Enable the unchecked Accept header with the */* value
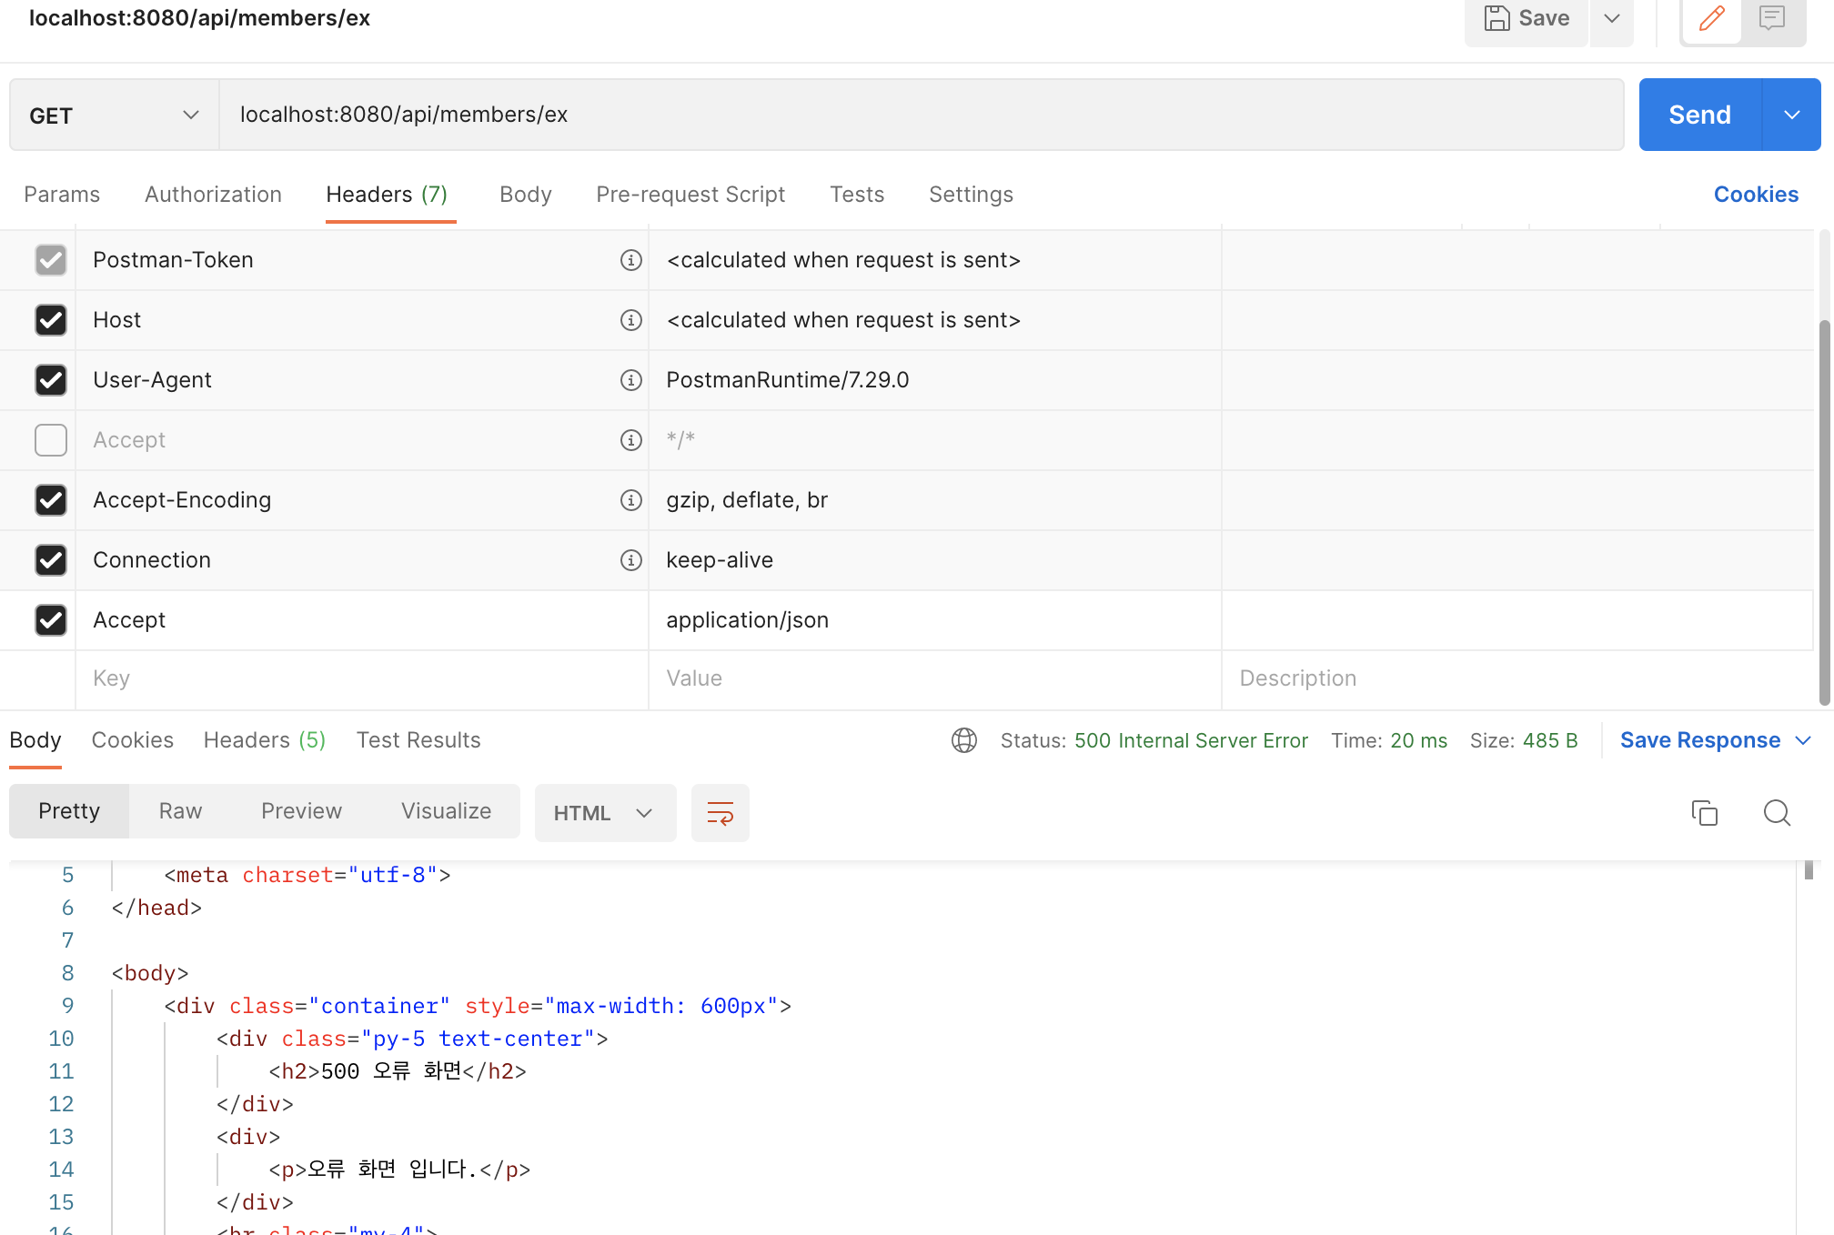The image size is (1834, 1235). (51, 440)
